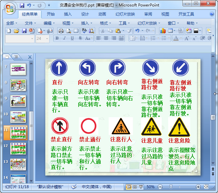The height and width of the screenshot is (193, 218).
Task: Save via quick access toolbar icon
Action: click(x=22, y=6)
